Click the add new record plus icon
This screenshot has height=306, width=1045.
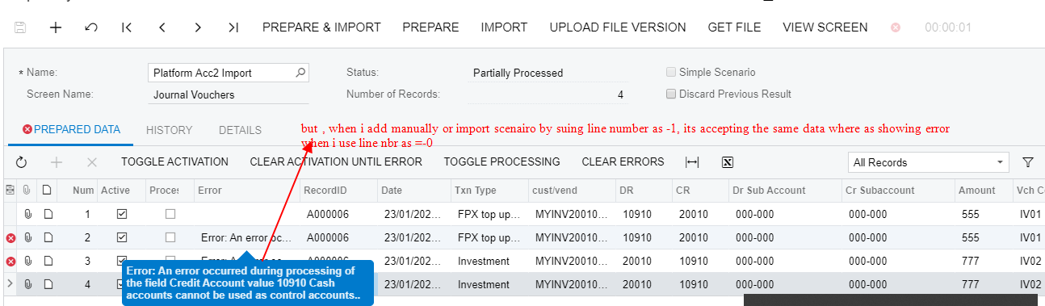(x=56, y=27)
